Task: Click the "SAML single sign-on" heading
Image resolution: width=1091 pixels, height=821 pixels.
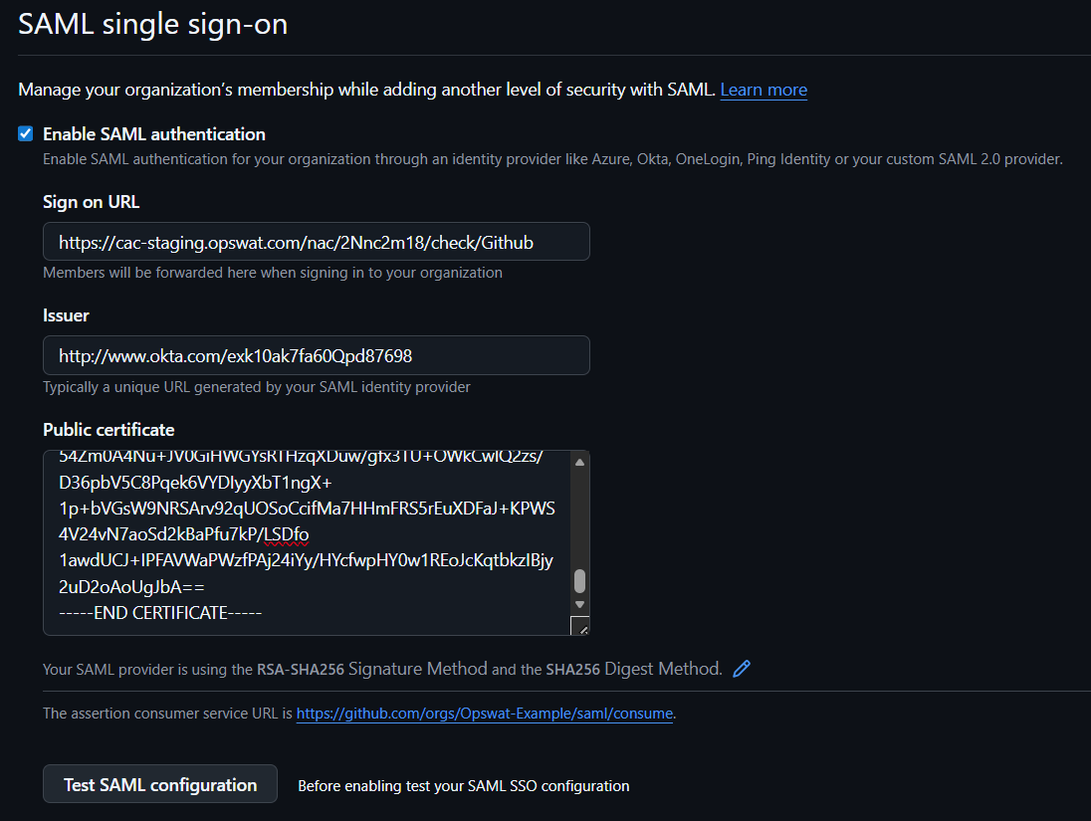Action: [153, 25]
